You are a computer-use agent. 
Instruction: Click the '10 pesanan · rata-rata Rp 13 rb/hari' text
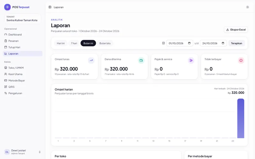(x=72, y=74)
